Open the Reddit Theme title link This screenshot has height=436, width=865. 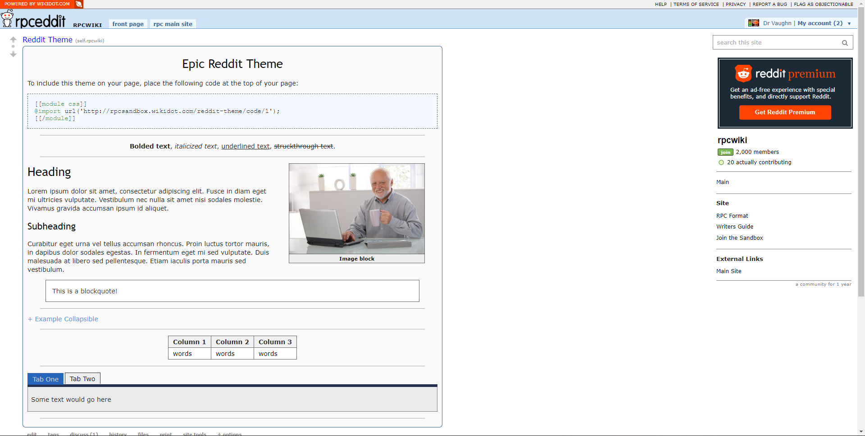pyautogui.click(x=47, y=40)
